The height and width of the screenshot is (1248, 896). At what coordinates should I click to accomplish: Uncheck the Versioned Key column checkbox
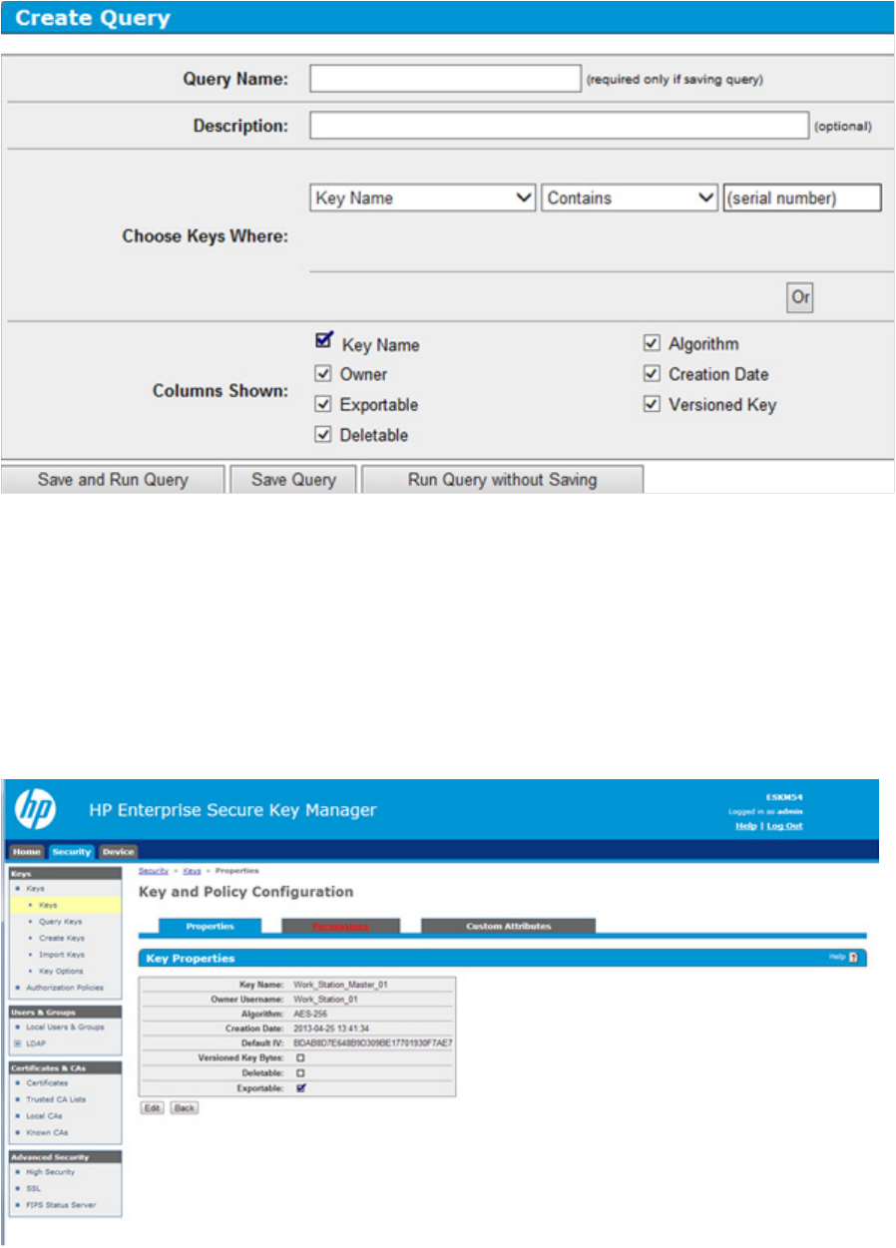coord(652,404)
